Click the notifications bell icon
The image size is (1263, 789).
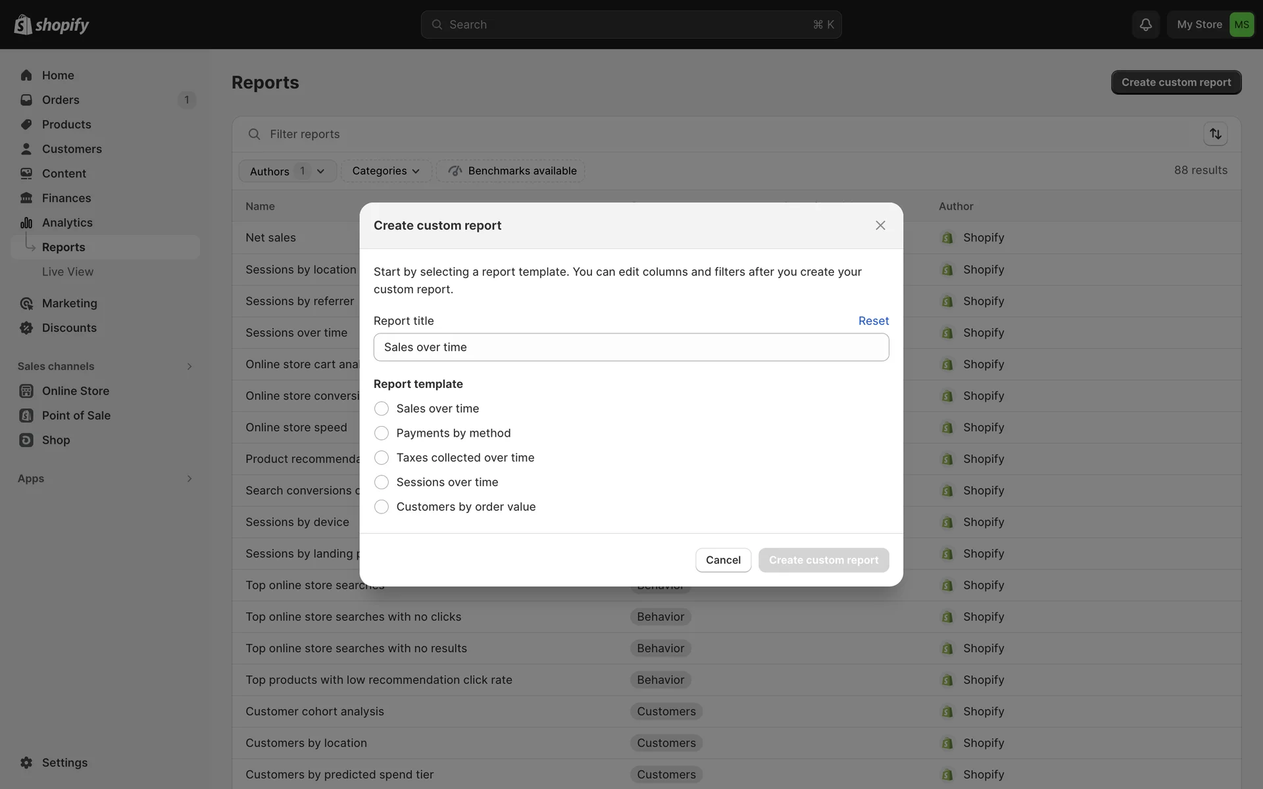(x=1145, y=24)
